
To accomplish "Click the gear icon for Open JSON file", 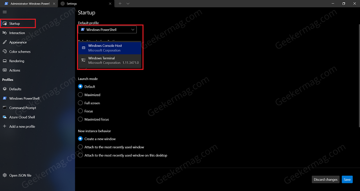I will coord(4,175).
